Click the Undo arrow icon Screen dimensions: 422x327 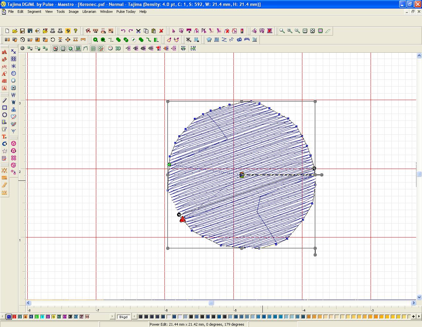(123, 31)
